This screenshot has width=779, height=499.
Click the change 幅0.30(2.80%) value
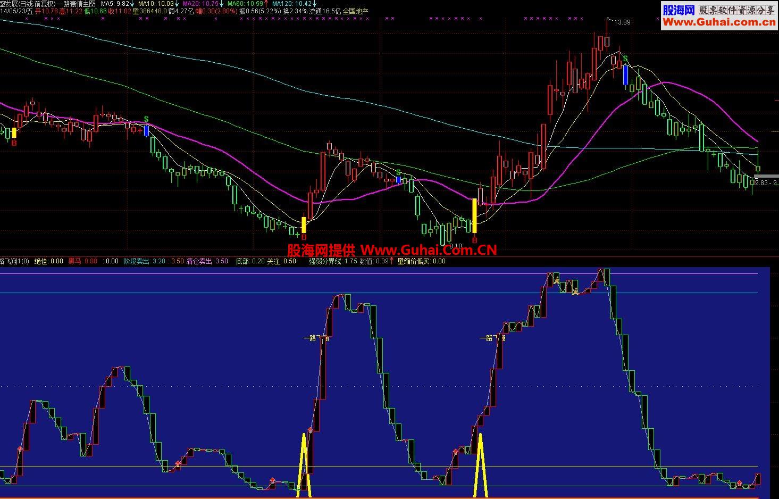216,11
